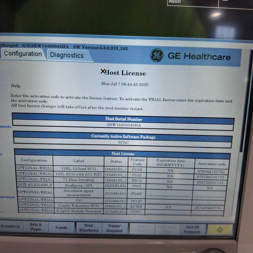
Task: Click the P12S feature code
Action: [x=137, y=175]
